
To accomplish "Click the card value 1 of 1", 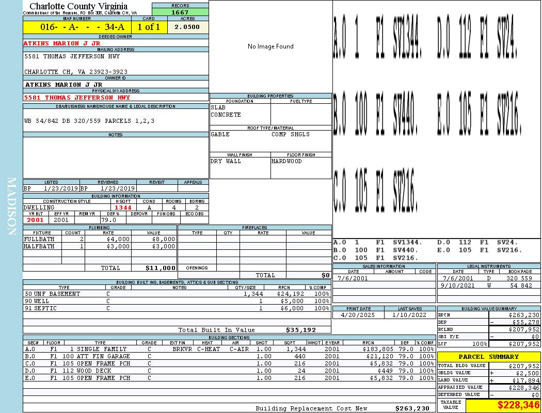I will [x=149, y=27].
